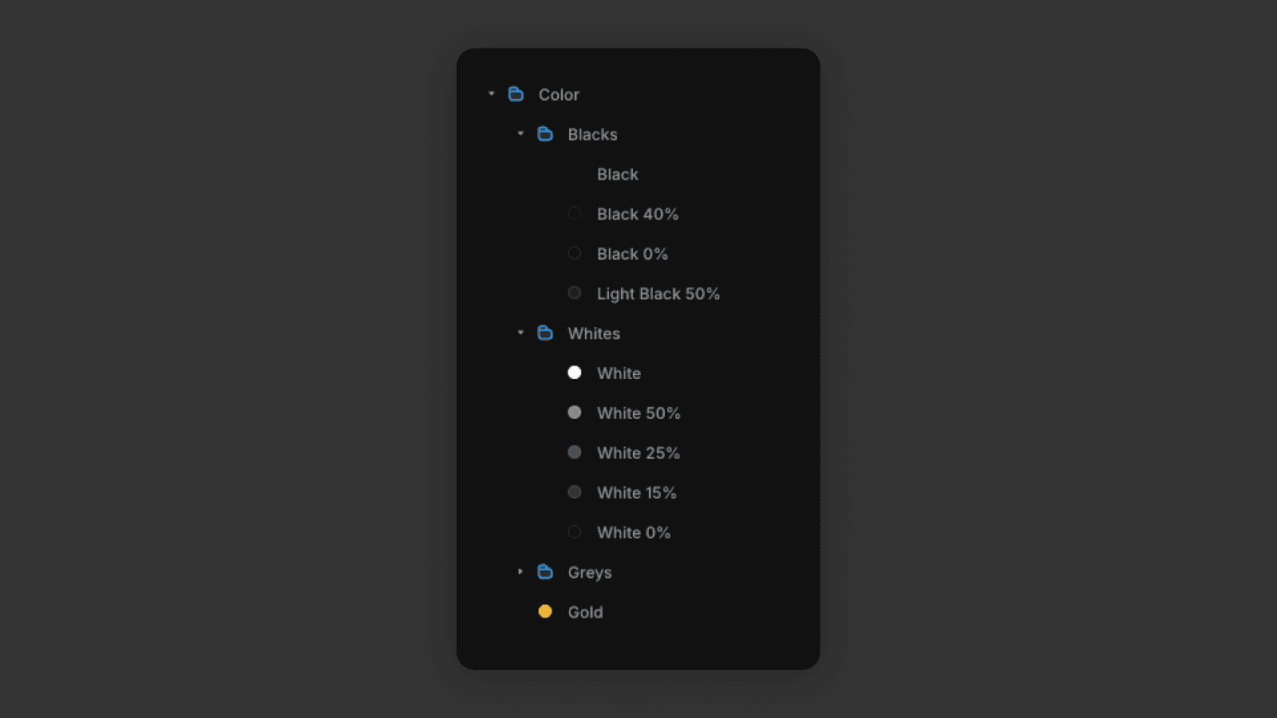Select the Black color item label
Viewport: 1277px width, 718px height.
[618, 175]
